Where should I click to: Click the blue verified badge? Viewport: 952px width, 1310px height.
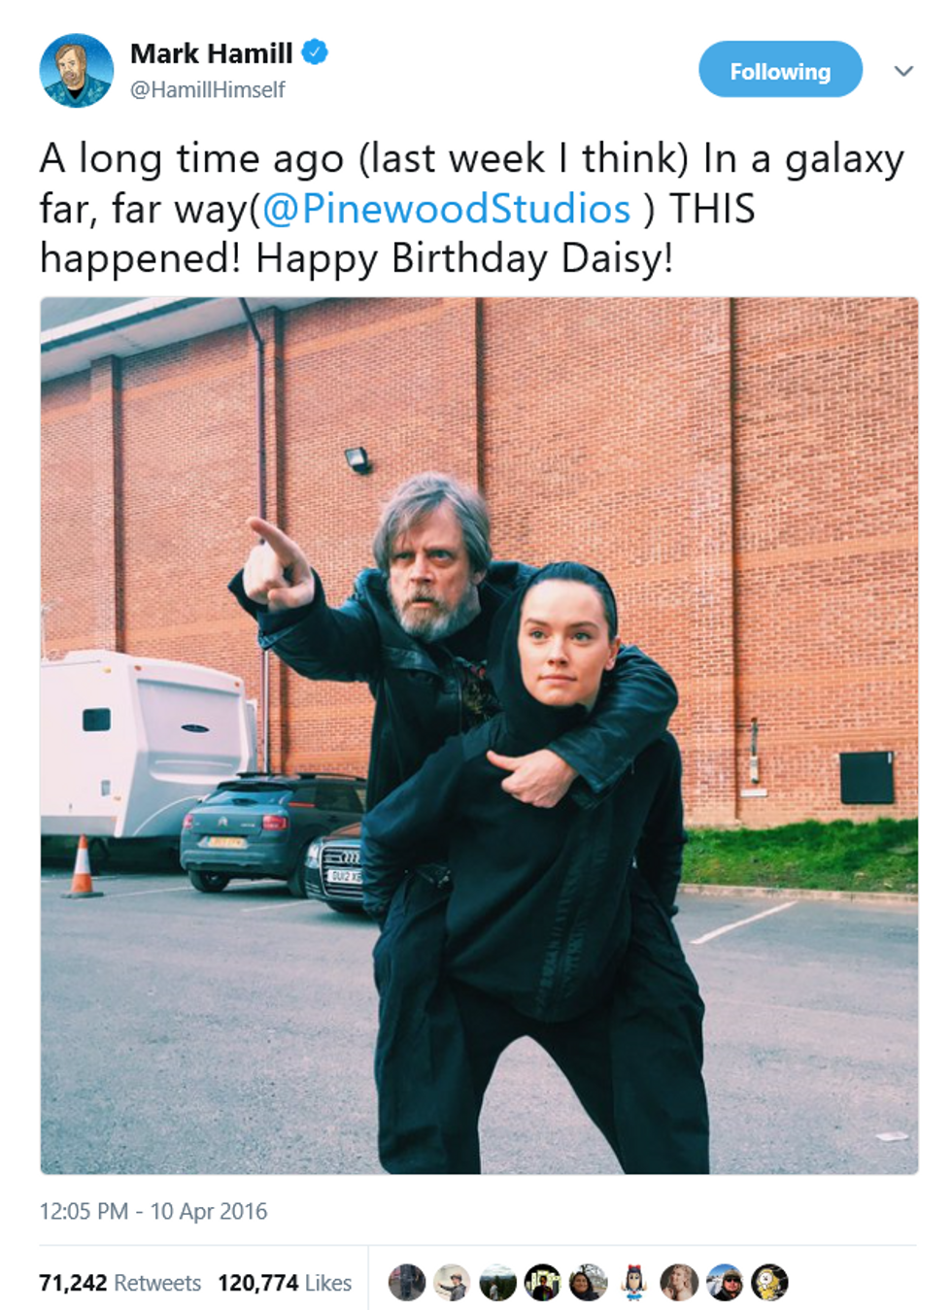coord(315,52)
